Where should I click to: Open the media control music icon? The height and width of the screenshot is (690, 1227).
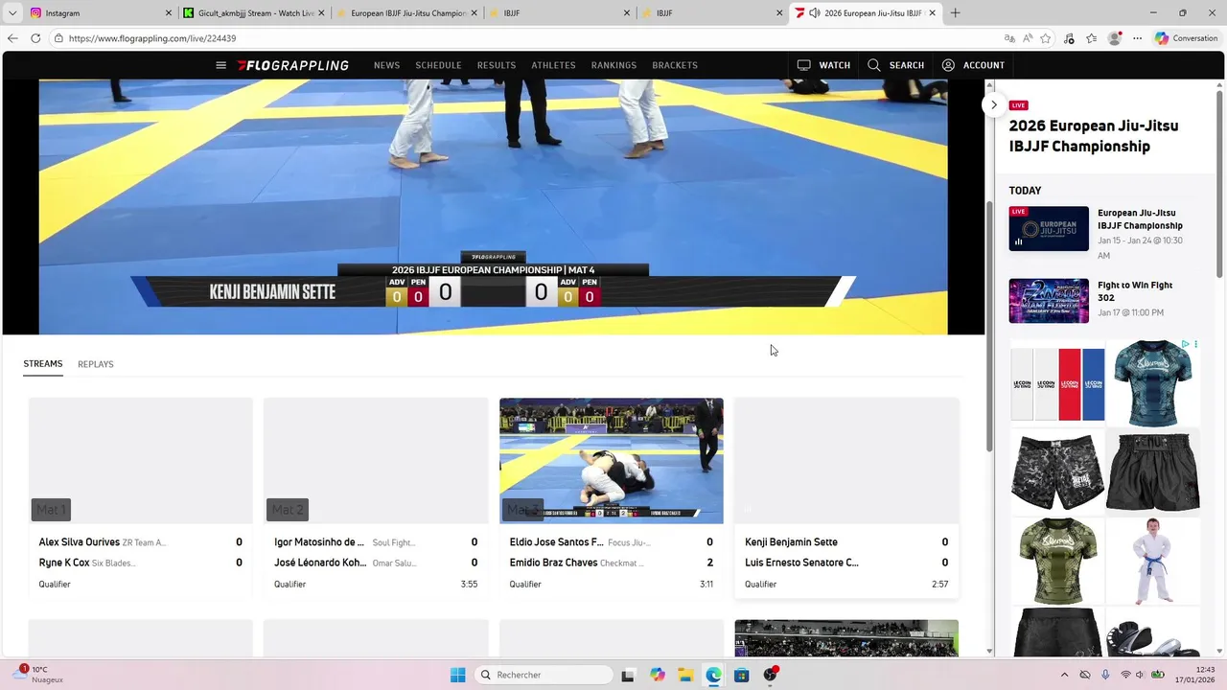1070,38
